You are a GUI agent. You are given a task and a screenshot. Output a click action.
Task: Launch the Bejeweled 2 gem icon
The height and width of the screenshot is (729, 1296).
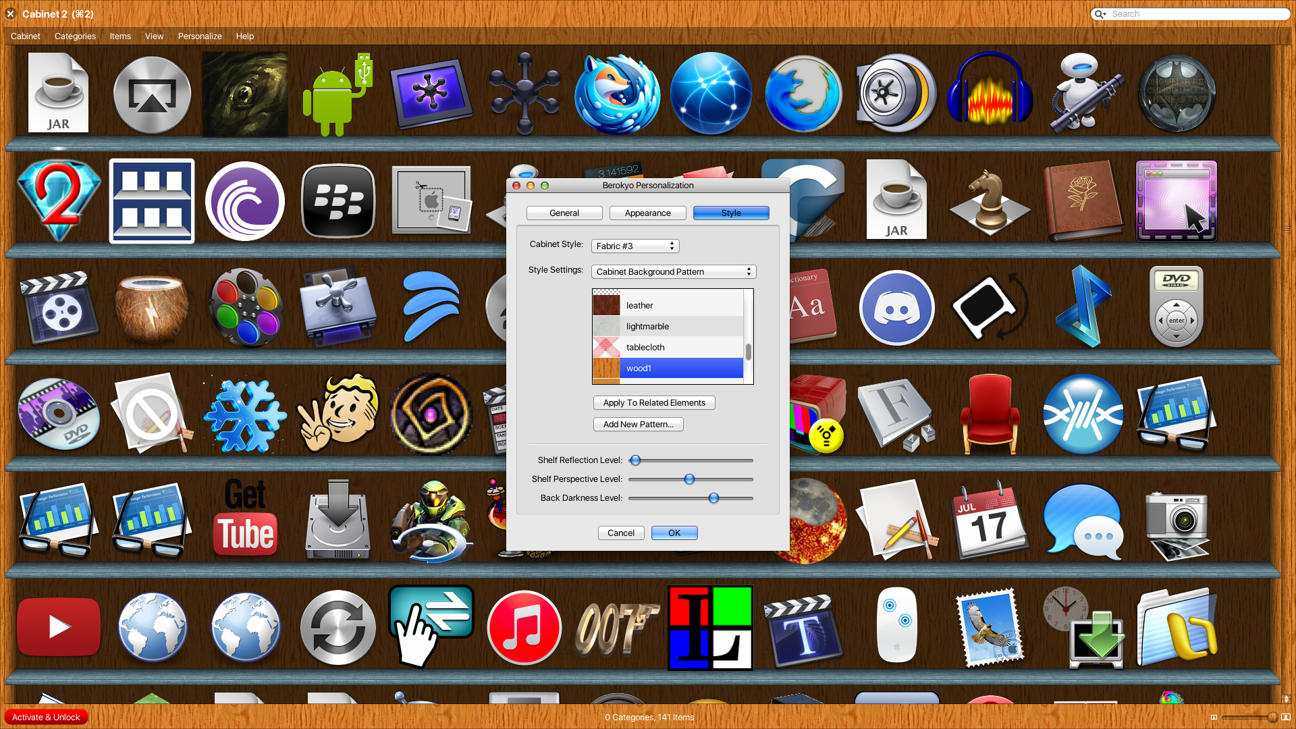click(x=59, y=200)
